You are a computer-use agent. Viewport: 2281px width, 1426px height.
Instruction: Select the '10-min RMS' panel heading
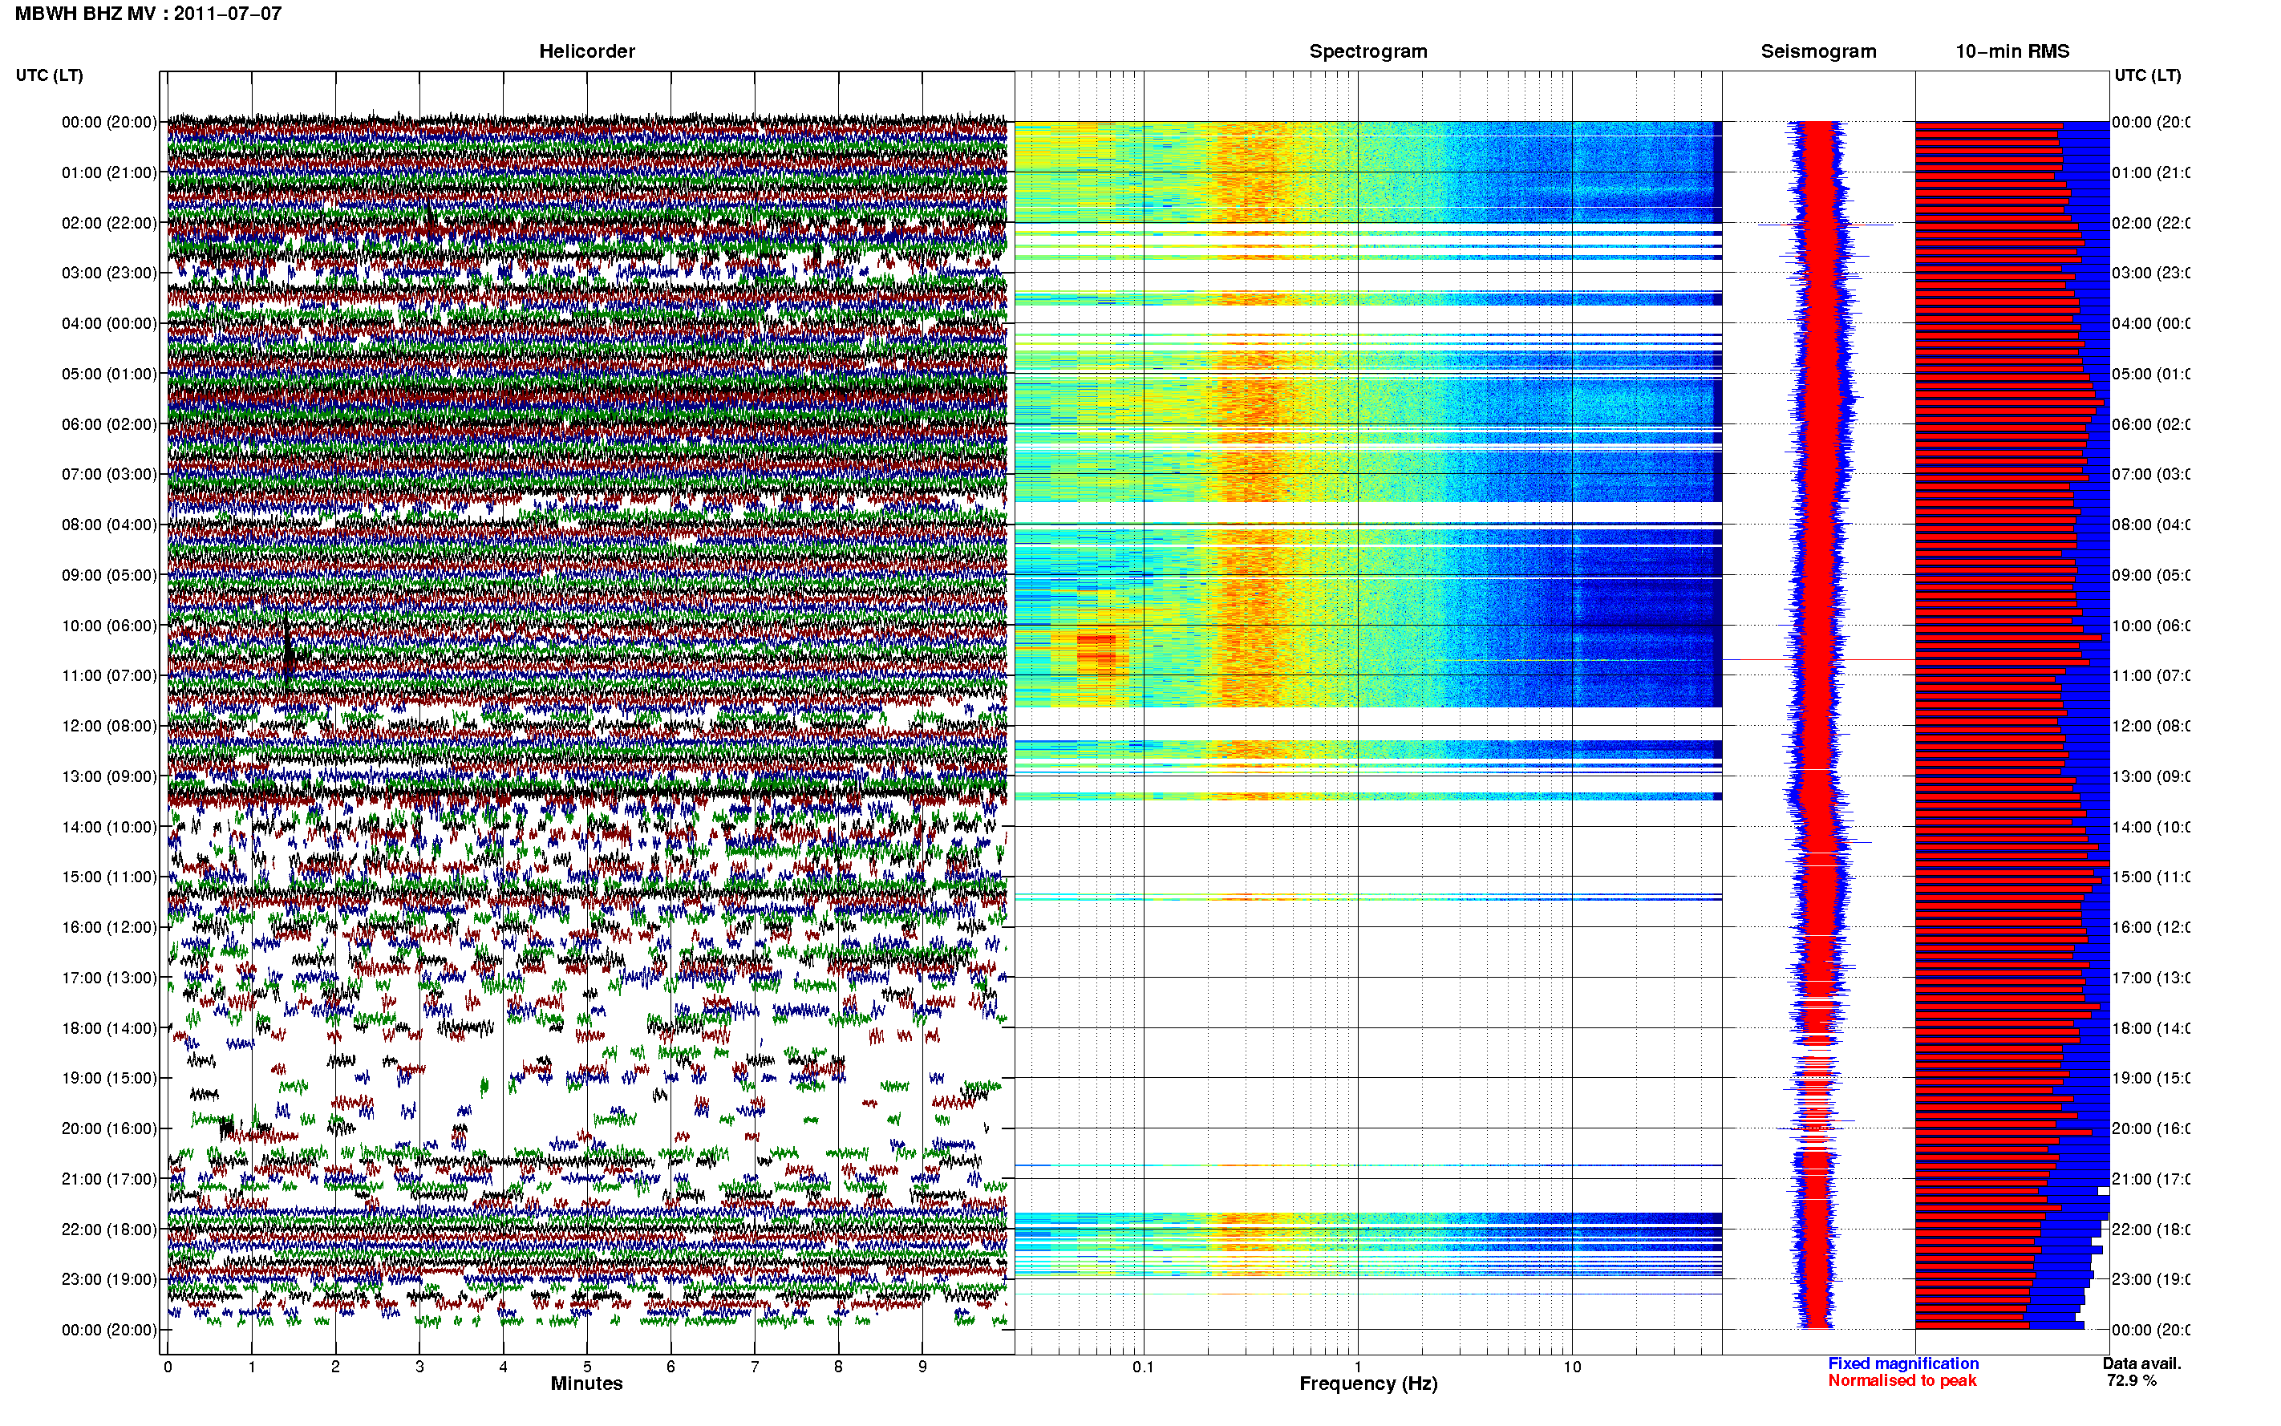point(2012,51)
